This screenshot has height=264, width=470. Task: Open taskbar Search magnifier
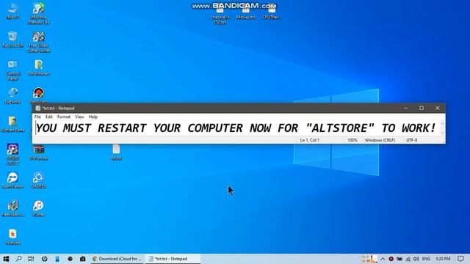point(18,259)
